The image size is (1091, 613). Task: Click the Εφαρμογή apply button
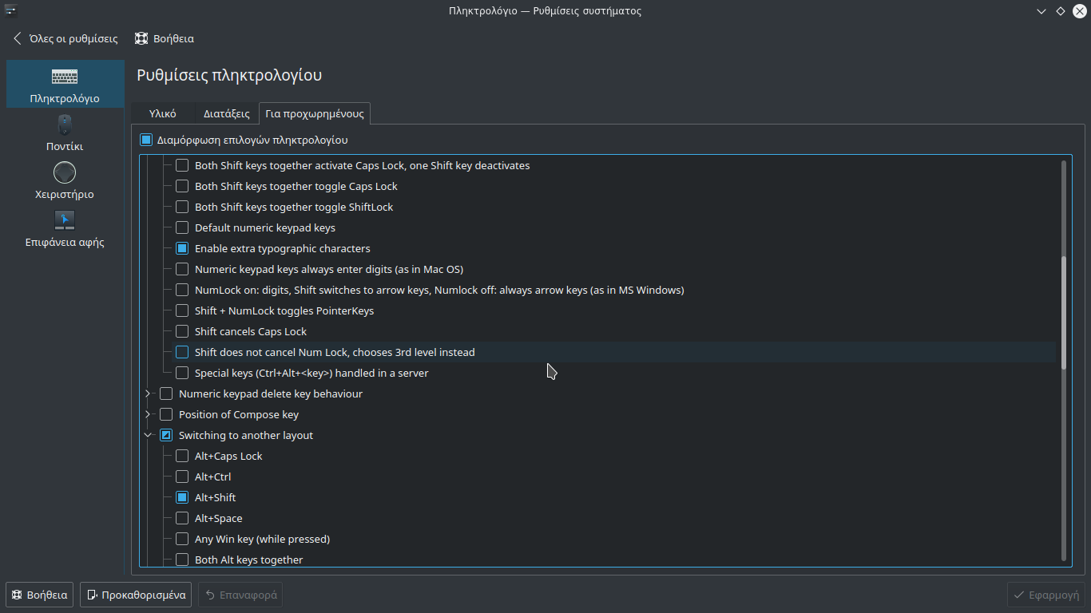point(1046,595)
